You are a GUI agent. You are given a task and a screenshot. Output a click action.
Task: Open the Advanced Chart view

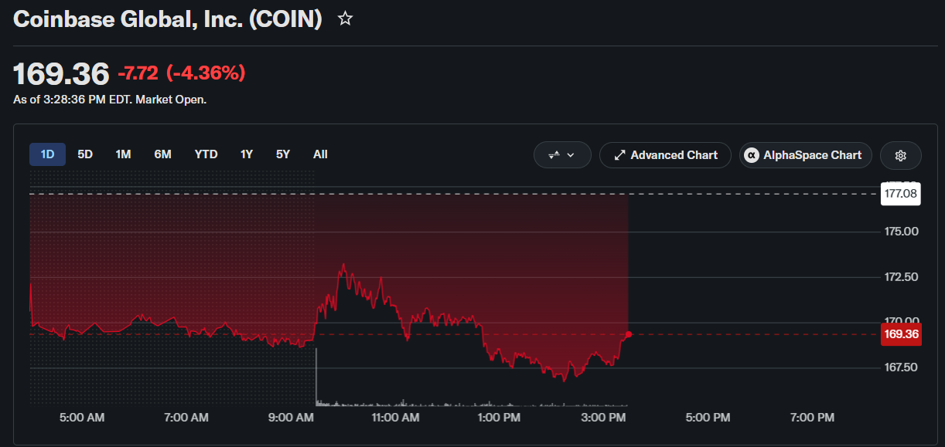(x=665, y=155)
